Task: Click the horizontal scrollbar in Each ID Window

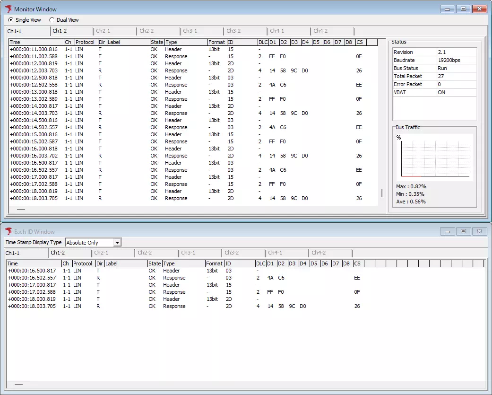Action: pyautogui.click(x=19, y=385)
